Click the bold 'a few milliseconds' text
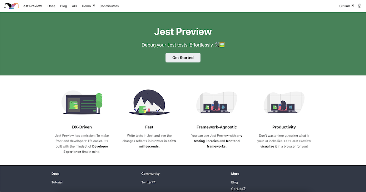Viewport: 366px width, 192px height. click(x=158, y=144)
